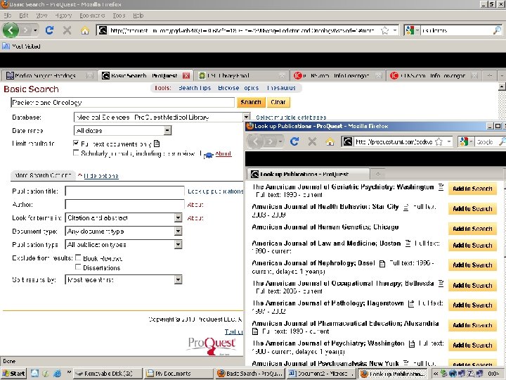Click Google search engine icon in main window

pyautogui.click(x=410, y=30)
